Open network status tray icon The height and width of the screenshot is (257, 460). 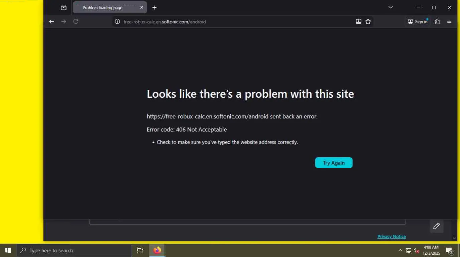[x=408, y=250]
